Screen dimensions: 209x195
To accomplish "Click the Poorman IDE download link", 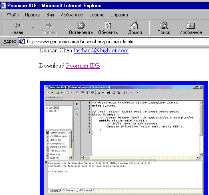I will tap(83, 66).
